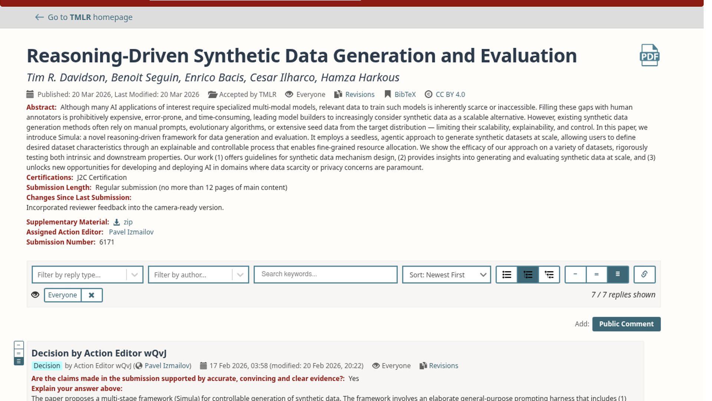This screenshot has width=712, height=401.
Task: Click the back arrow to TMLR homepage
Action: coord(39,17)
